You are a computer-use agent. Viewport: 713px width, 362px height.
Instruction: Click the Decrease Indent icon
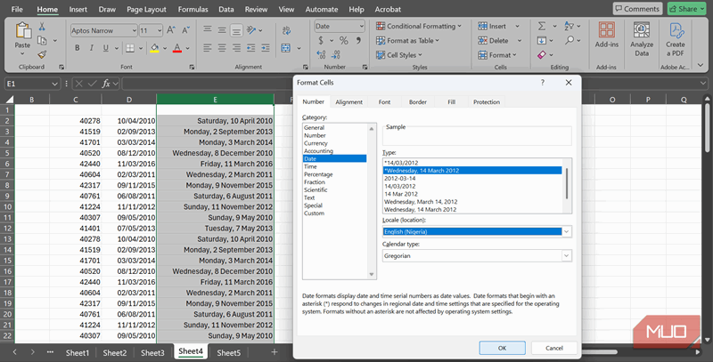(251, 48)
